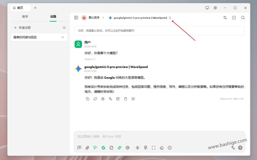Open the search messages magnifier
The width and height of the screenshot is (257, 160).
(x=243, y=18)
